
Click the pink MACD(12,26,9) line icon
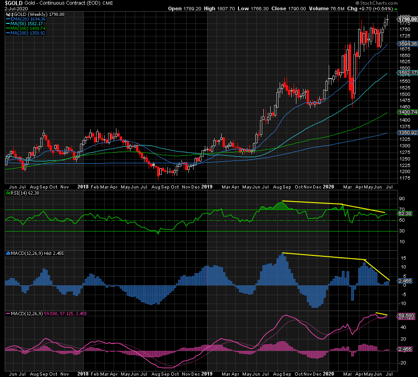(x=7, y=313)
